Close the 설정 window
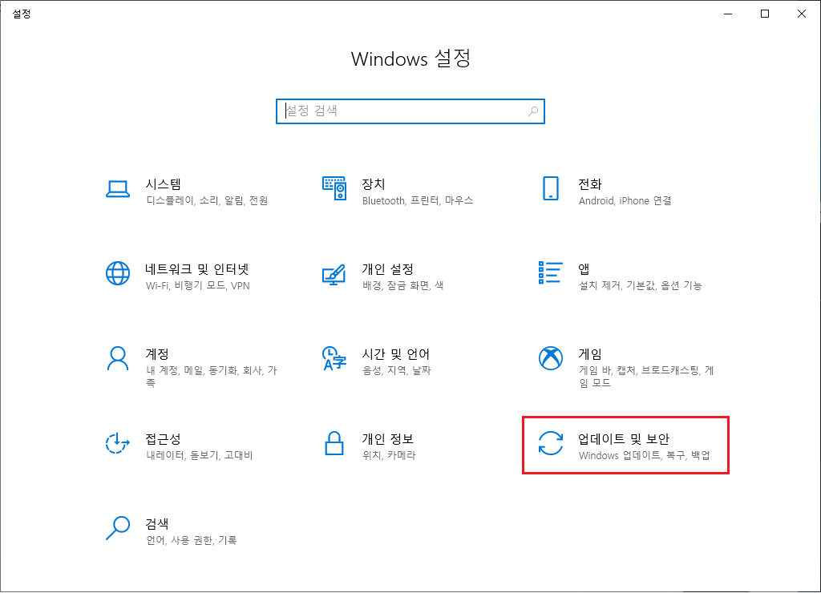 [x=802, y=14]
